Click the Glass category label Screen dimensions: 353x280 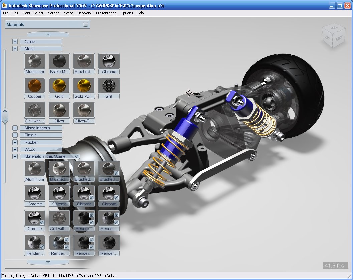41,42
